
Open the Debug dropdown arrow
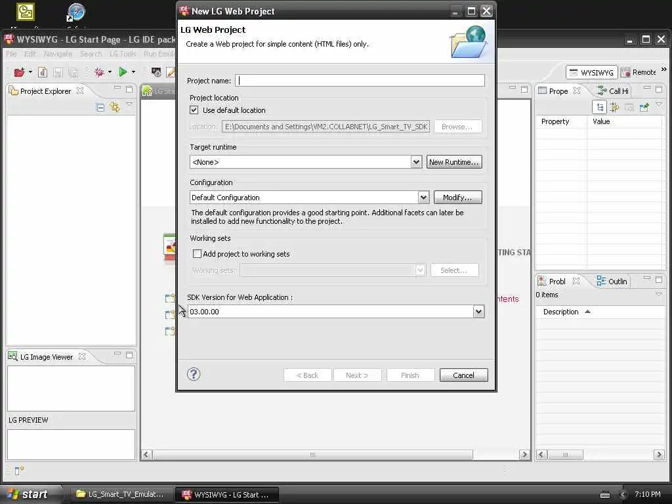coord(110,72)
